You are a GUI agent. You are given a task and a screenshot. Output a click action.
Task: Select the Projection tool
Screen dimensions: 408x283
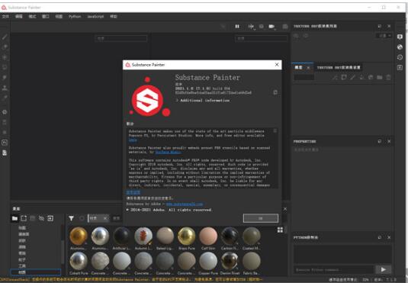pos(5,57)
